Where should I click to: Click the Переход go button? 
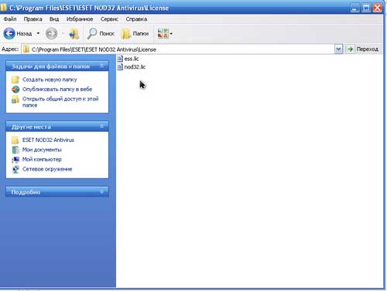362,49
